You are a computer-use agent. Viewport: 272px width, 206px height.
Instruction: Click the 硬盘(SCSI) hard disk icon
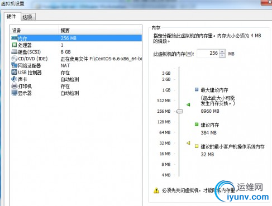tap(15, 52)
